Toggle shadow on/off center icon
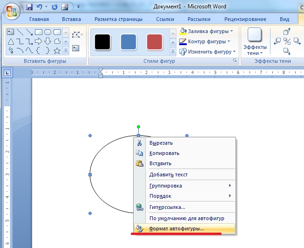The width and height of the screenshot is (304, 248). coord(287,41)
